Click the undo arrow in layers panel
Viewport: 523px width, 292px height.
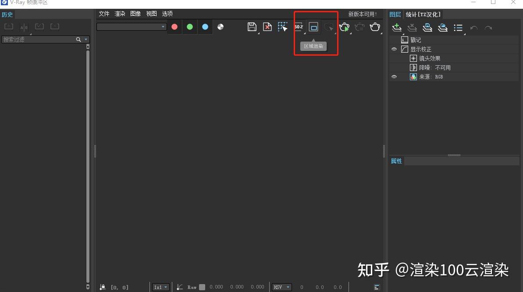click(x=474, y=28)
